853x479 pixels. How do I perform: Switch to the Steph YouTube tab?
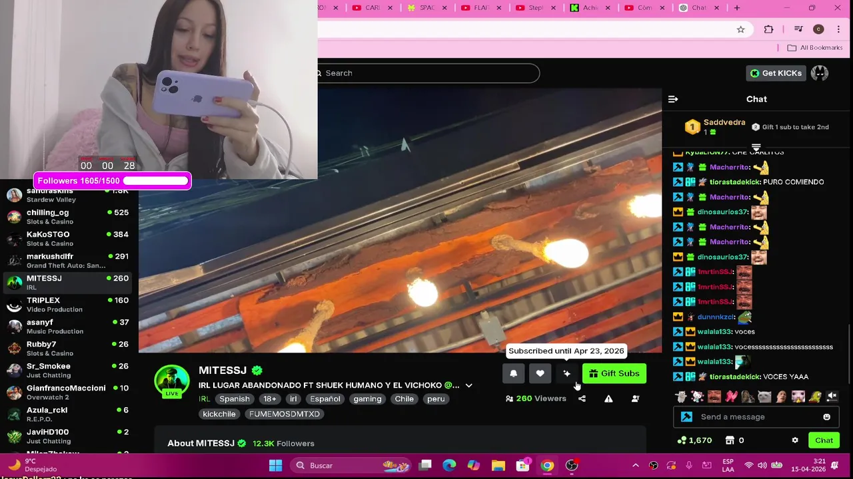pyautogui.click(x=534, y=8)
